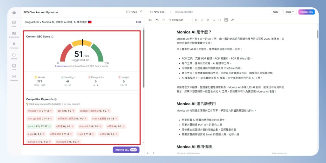Open the Tools dropdown
Viewport: 326px width, 163px height.
(276, 12)
